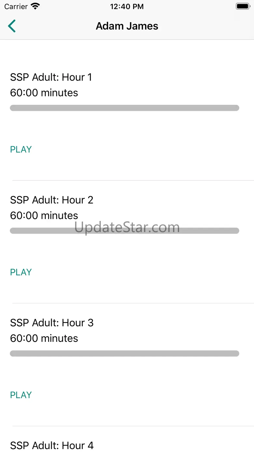Click the Hour 3 progress bar
Screen dimensions: 254x452
pos(124,354)
